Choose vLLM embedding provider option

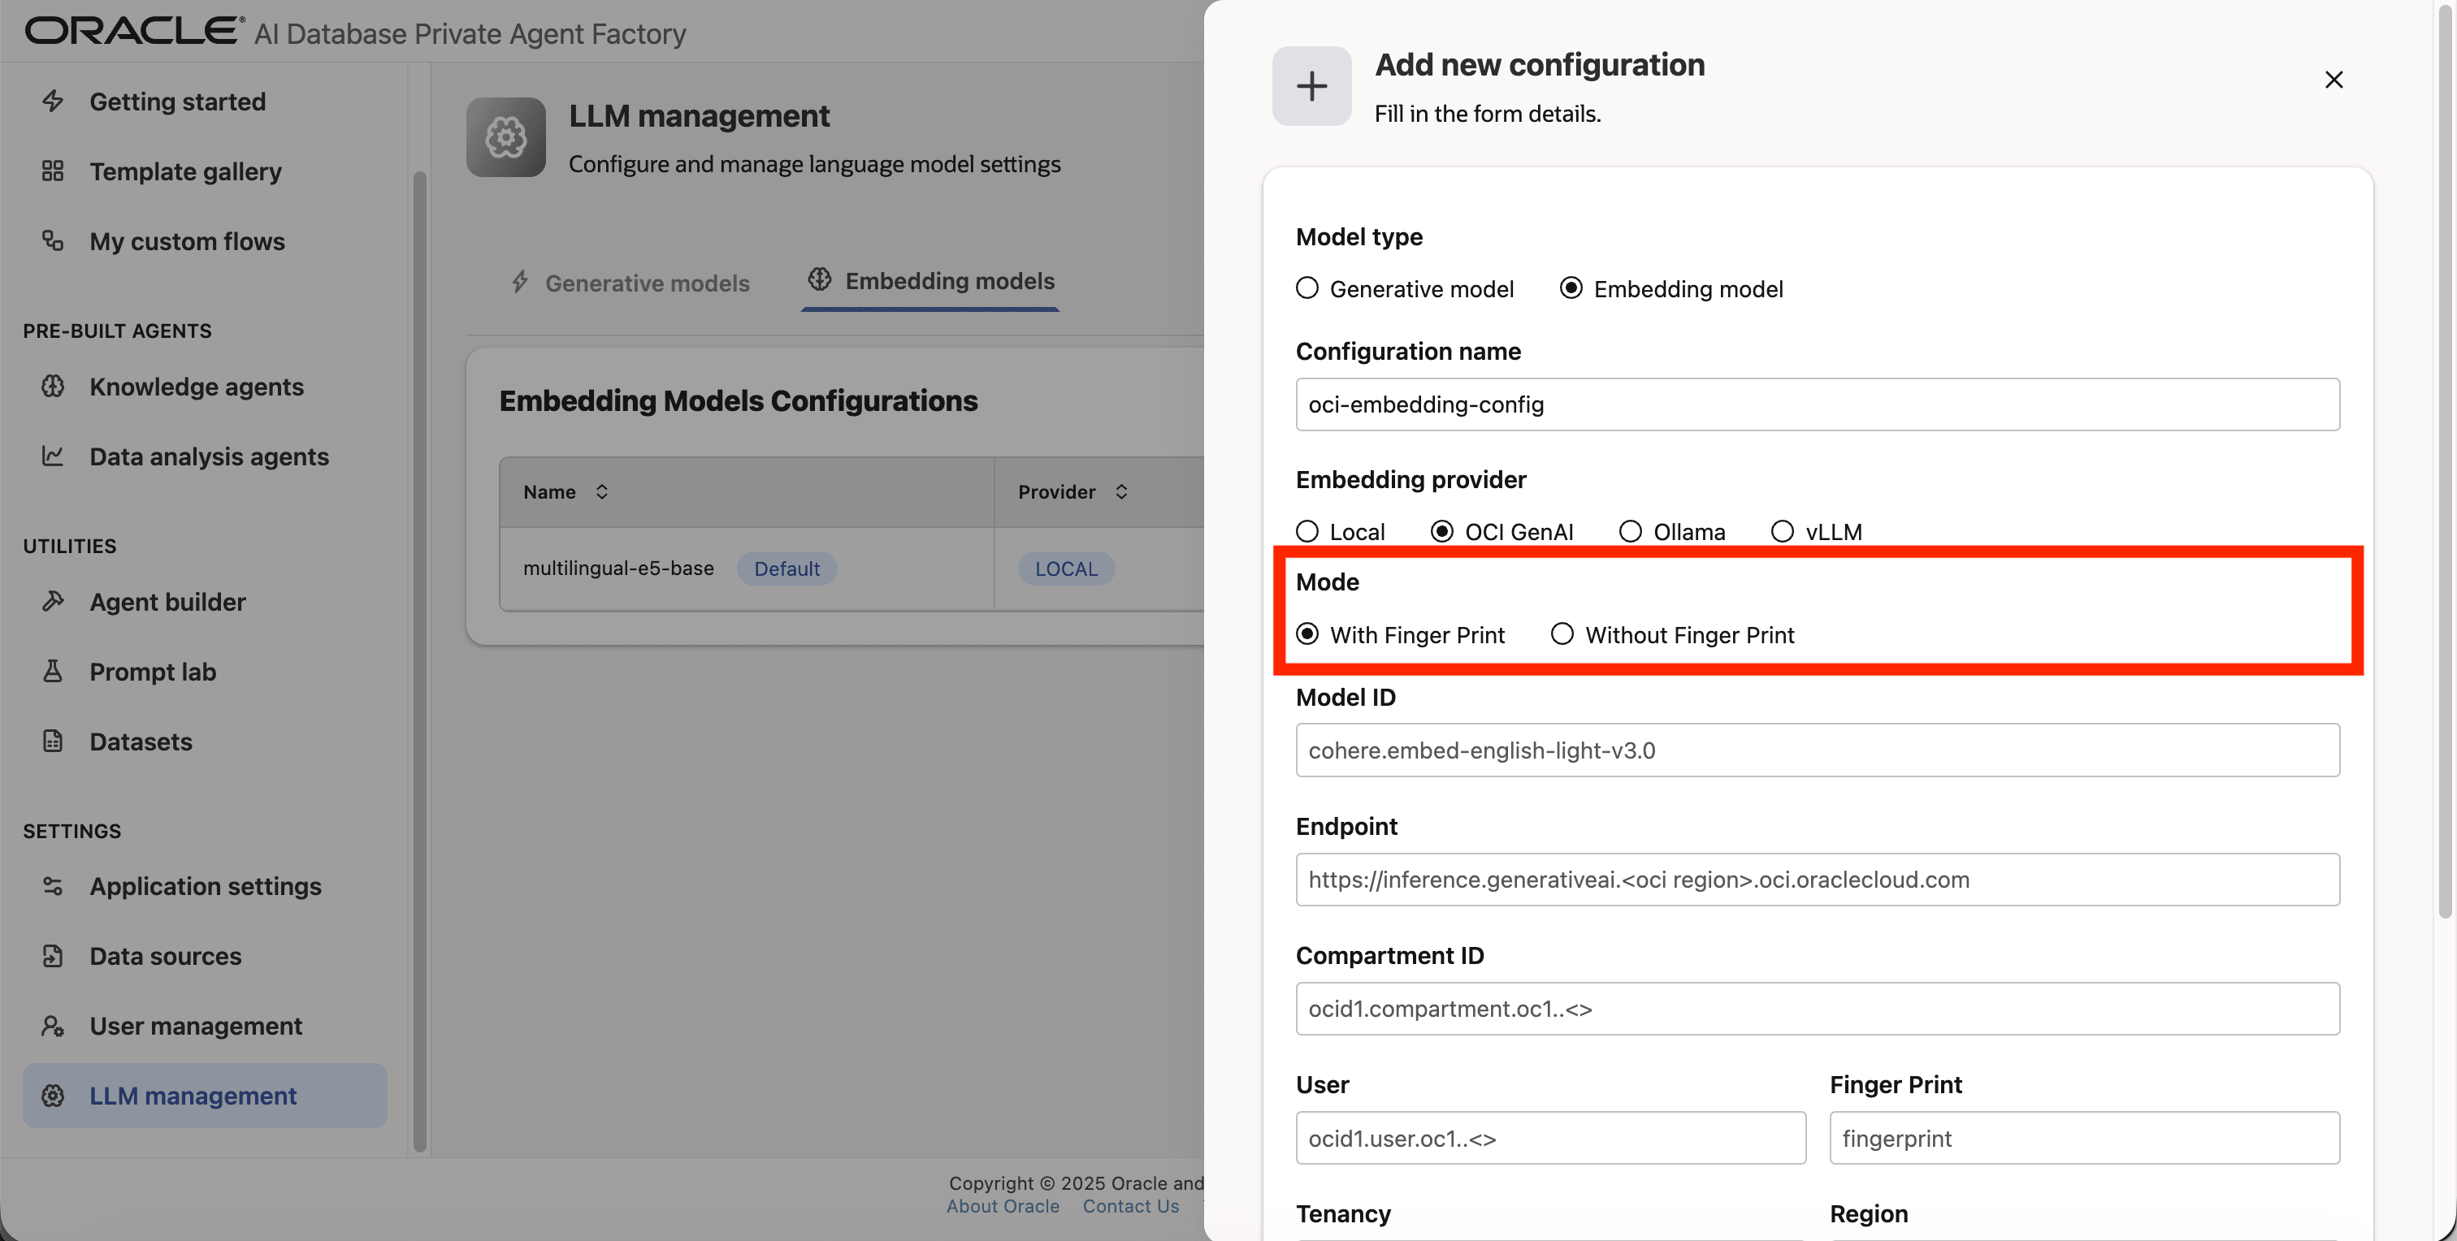pyautogui.click(x=1782, y=531)
